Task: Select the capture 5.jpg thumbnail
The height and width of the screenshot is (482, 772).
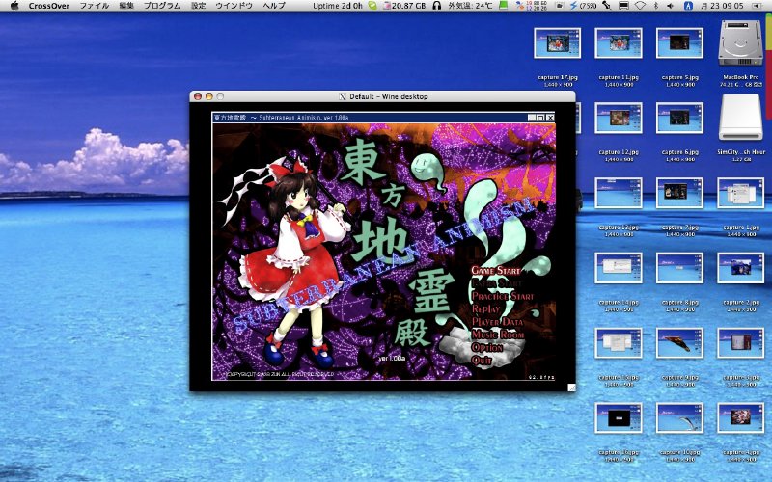Action: click(679, 42)
